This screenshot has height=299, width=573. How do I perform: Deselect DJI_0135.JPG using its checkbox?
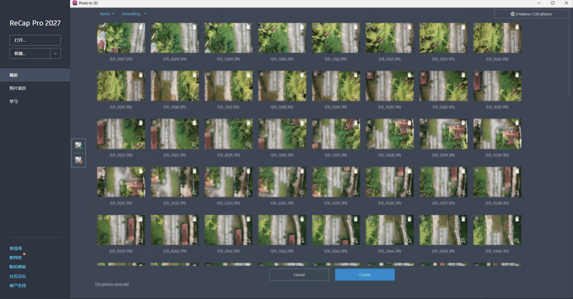coord(315,170)
